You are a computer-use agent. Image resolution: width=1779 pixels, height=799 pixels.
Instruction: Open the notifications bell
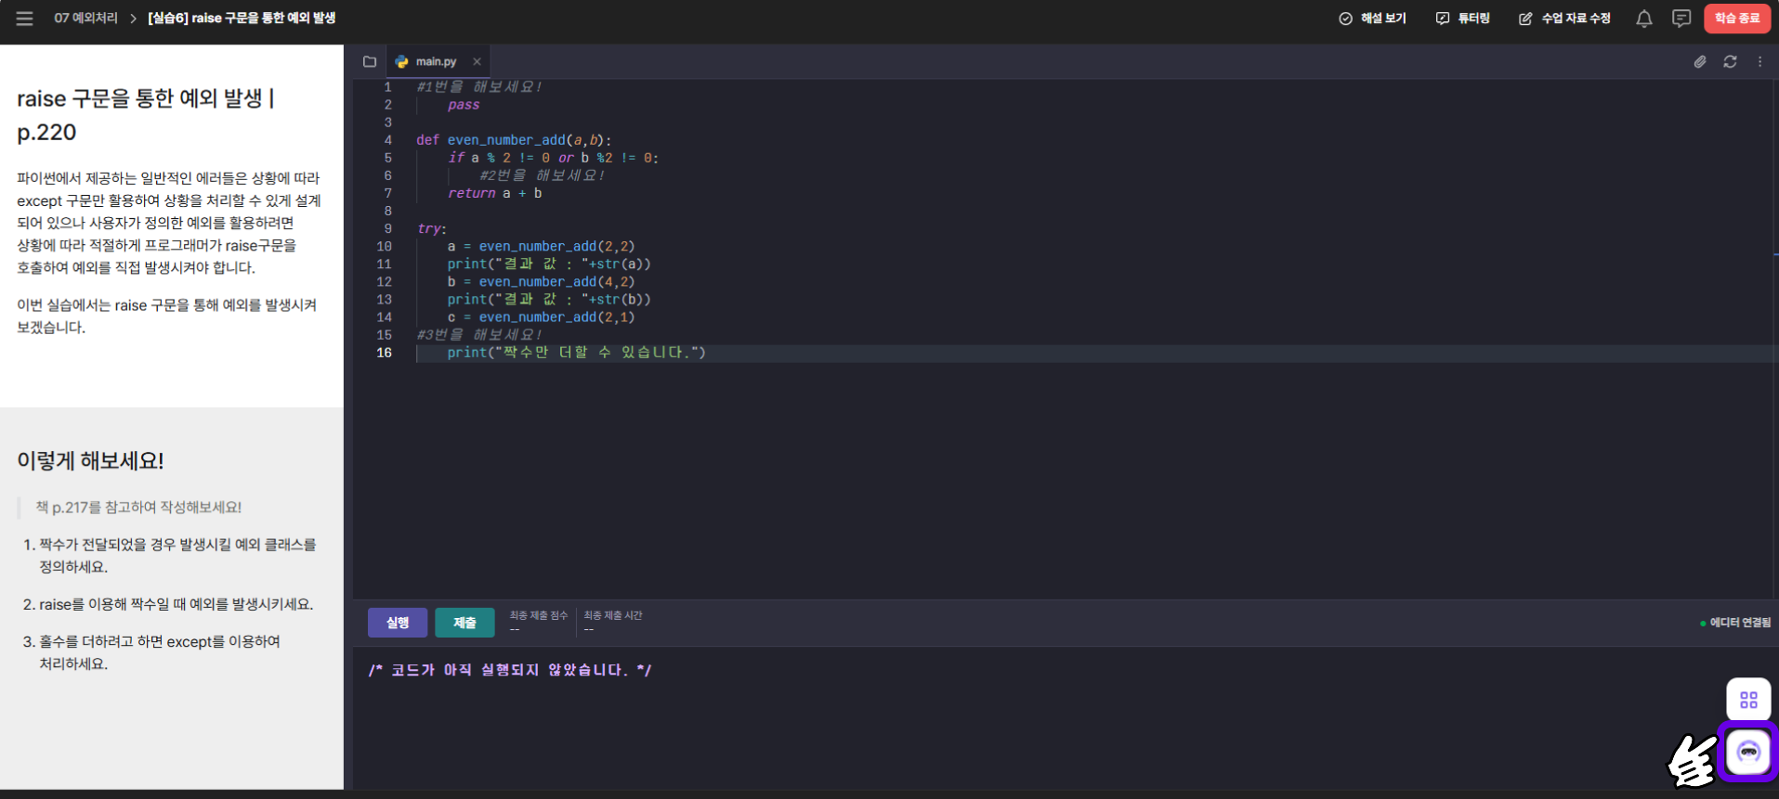(1643, 19)
